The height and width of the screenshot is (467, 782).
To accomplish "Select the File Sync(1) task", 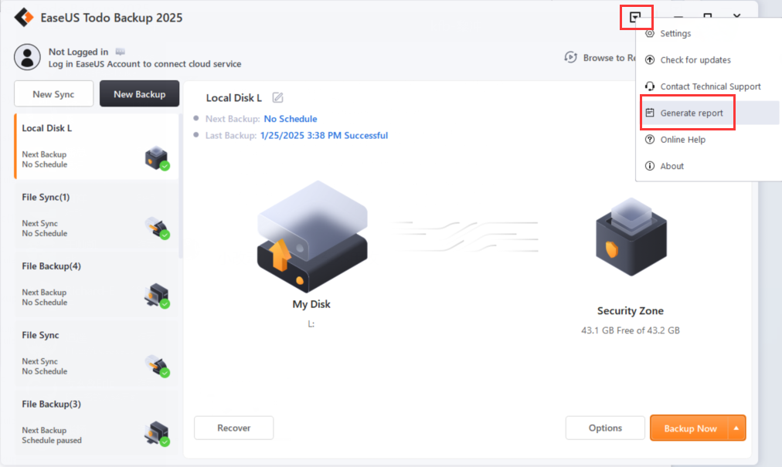I will coord(97,215).
